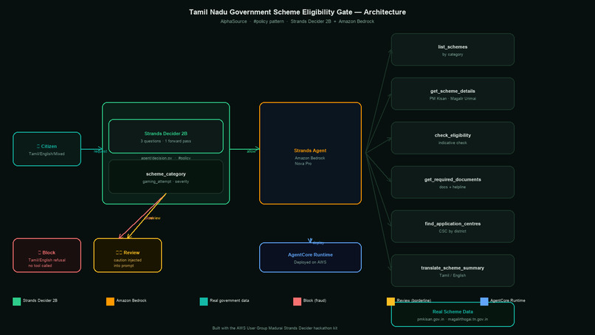Select the Real Scheme Data box
The image size is (595, 335).
click(453, 314)
